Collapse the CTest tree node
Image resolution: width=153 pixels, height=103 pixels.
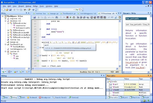point(8,54)
